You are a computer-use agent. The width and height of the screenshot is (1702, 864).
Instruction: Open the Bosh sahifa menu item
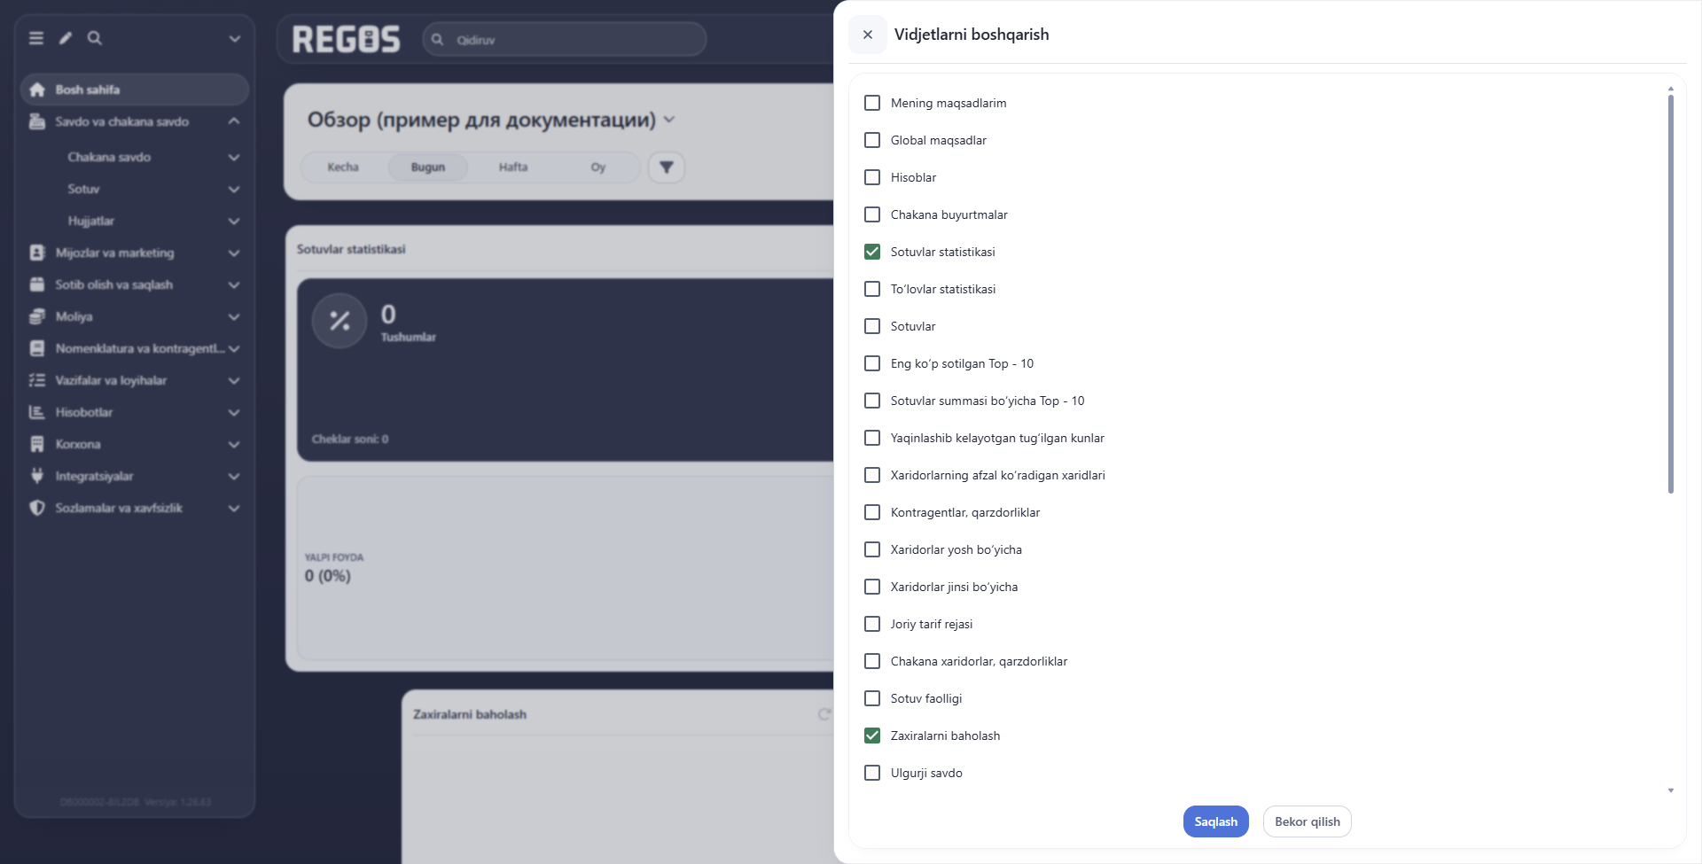134,90
